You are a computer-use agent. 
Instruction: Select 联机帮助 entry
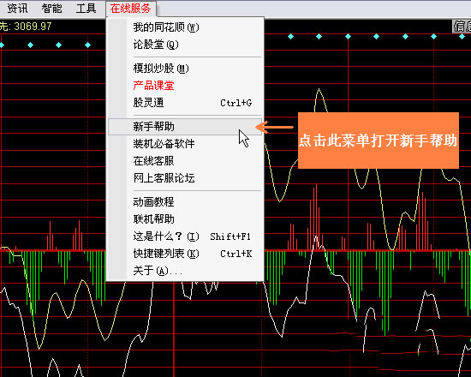(185, 218)
